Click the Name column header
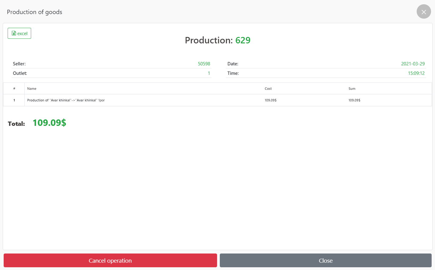The width and height of the screenshot is (435, 270). (32, 89)
